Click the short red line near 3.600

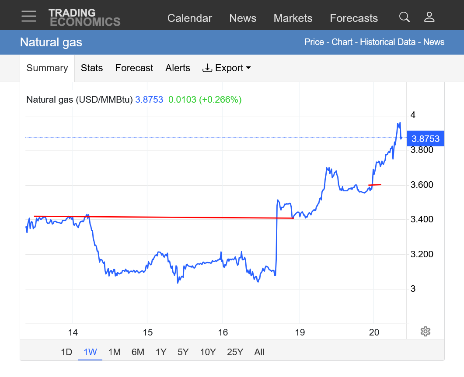coord(375,185)
